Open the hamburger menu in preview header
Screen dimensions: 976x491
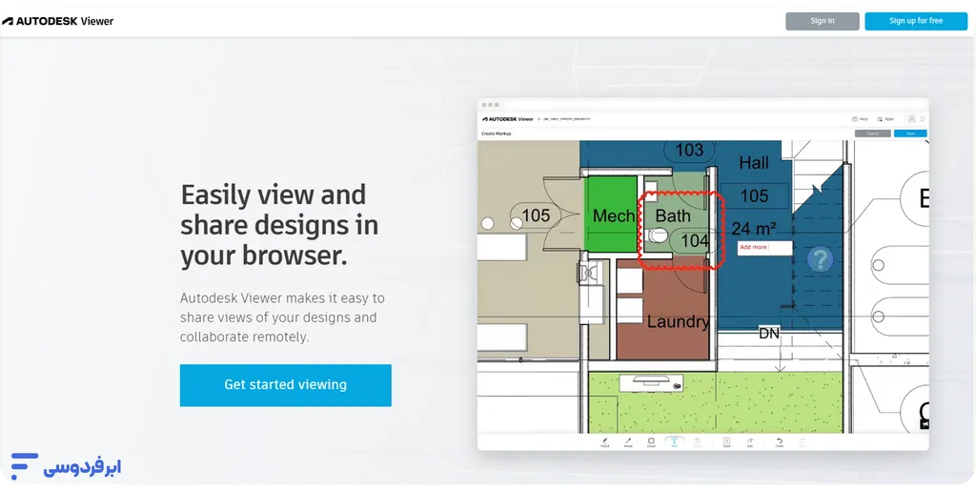(923, 119)
